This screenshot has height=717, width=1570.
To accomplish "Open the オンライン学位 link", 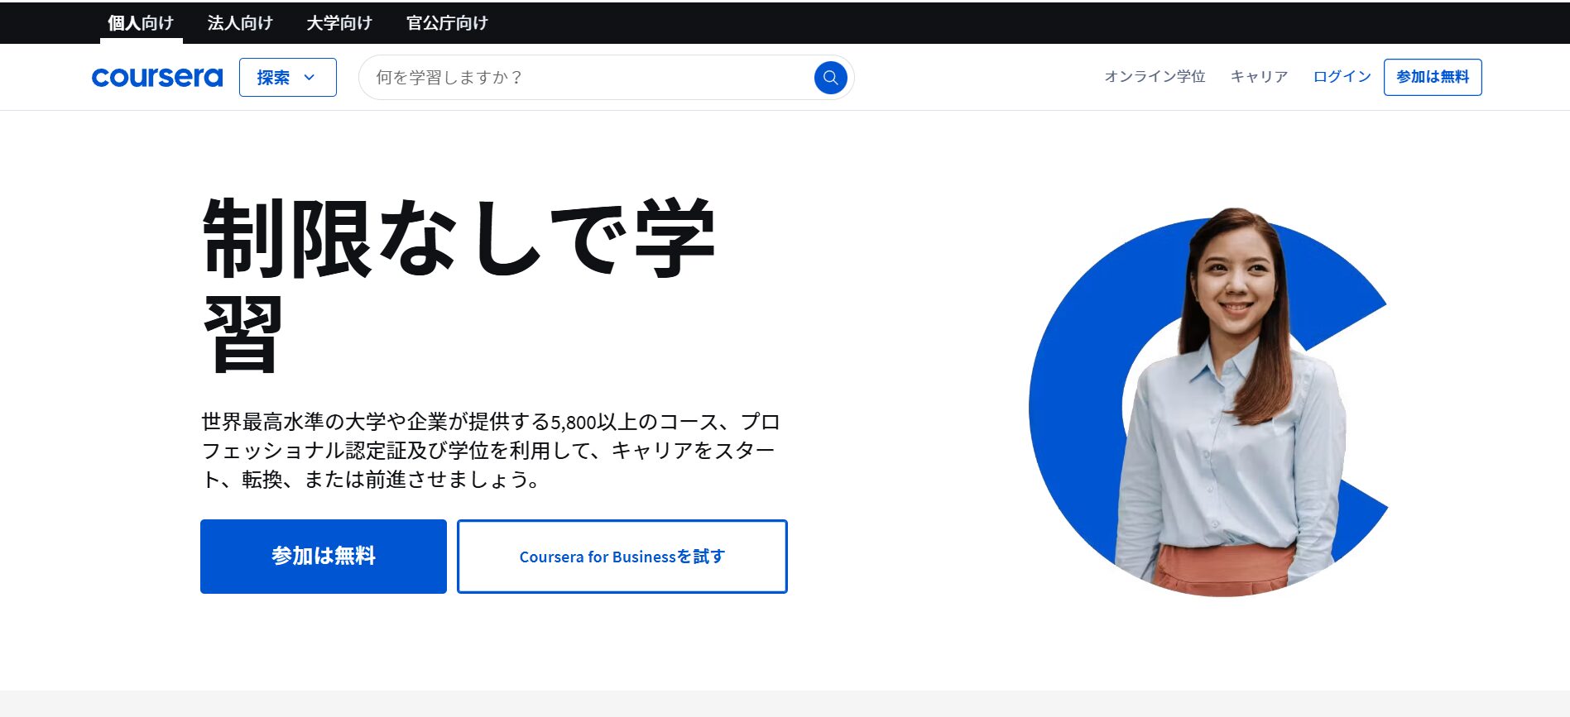I will tap(1155, 77).
